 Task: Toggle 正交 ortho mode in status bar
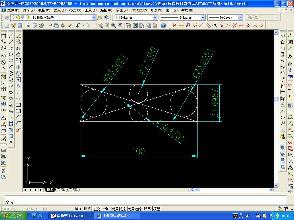(97, 209)
